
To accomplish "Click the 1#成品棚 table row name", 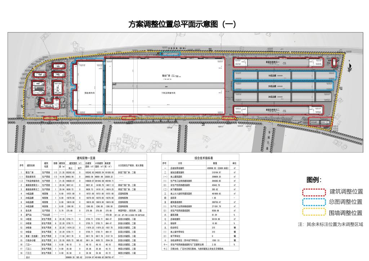I will tap(30, 194).
